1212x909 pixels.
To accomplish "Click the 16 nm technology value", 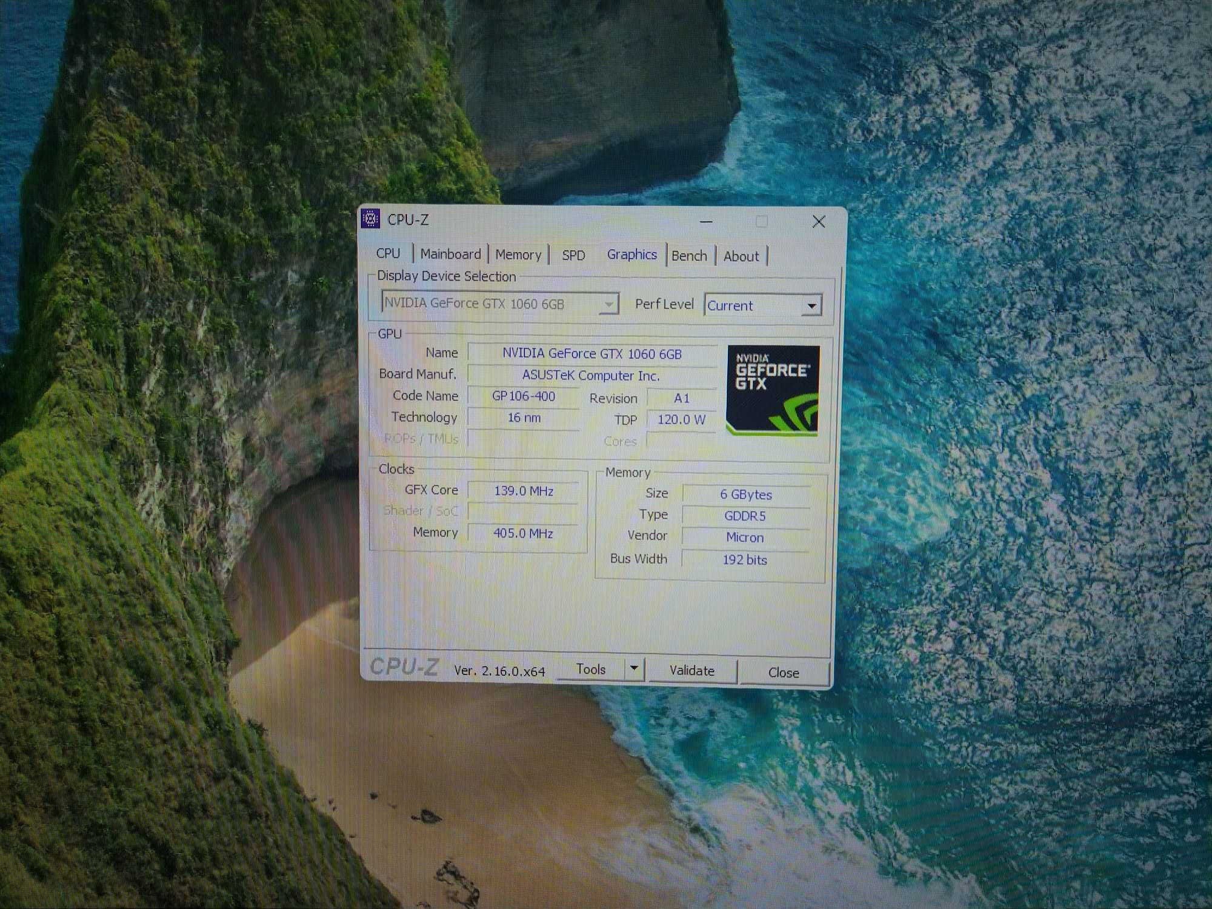I will pyautogui.click(x=524, y=418).
